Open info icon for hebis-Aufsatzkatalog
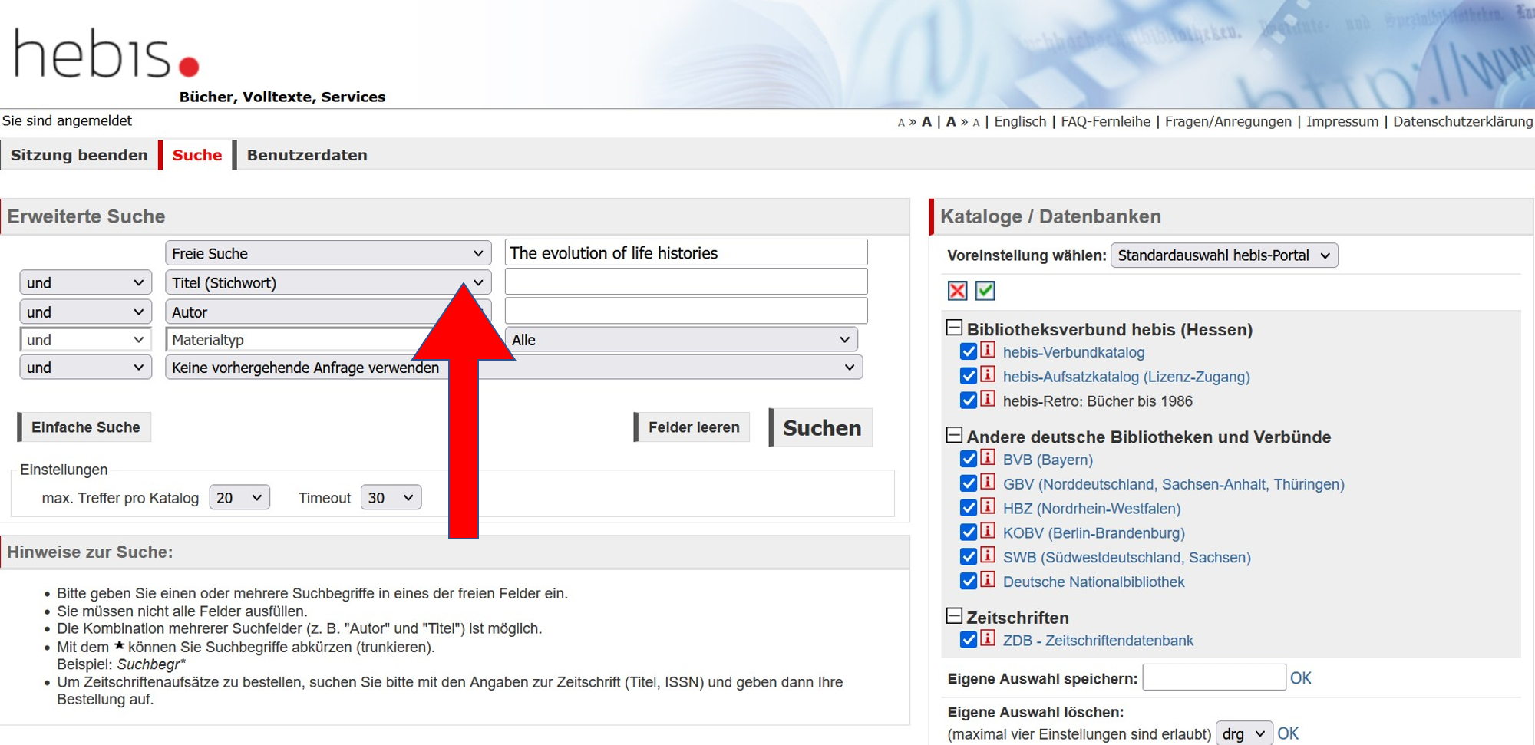Viewport: 1535px width, 745px height. [x=988, y=376]
